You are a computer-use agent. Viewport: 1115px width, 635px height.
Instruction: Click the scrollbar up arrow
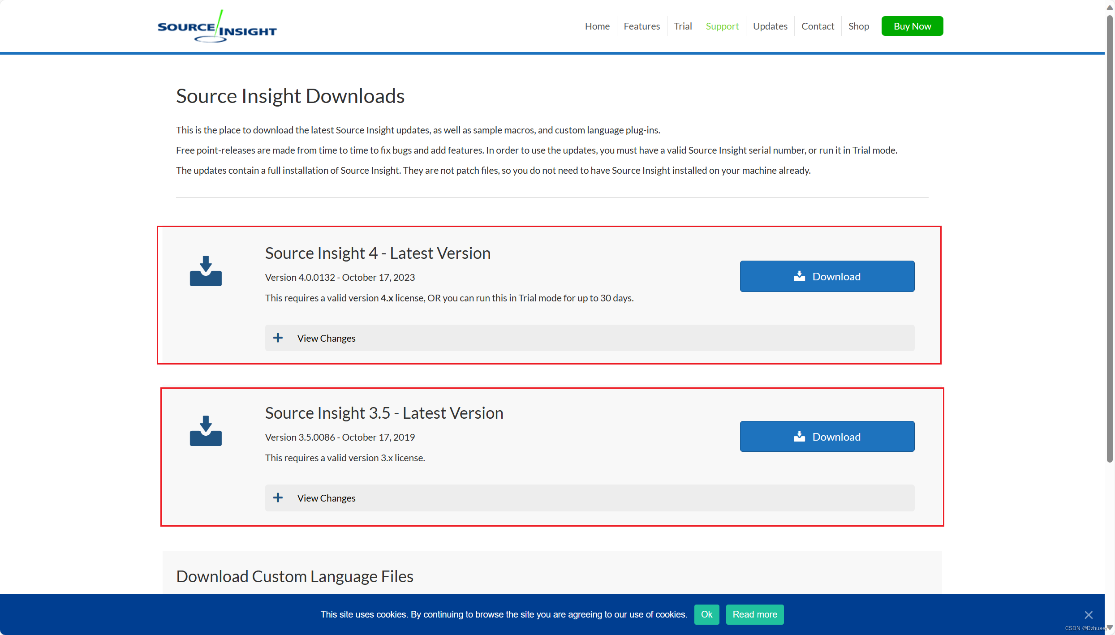click(1110, 7)
